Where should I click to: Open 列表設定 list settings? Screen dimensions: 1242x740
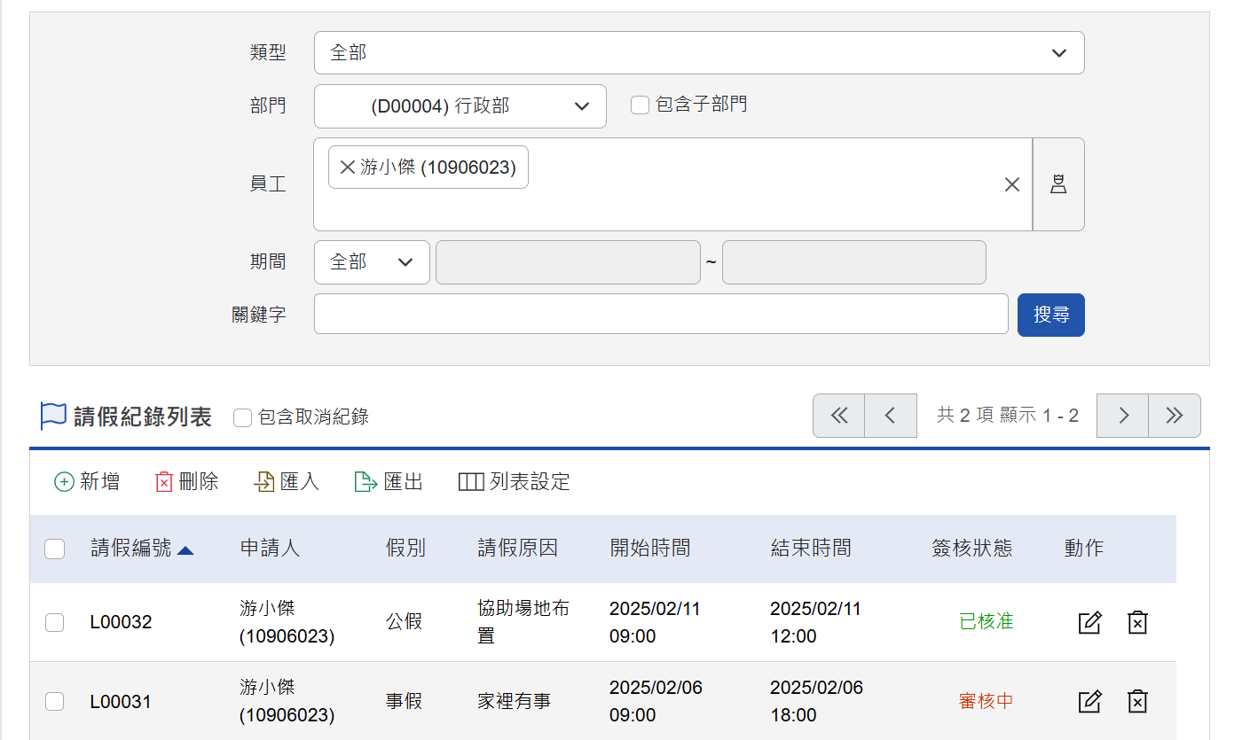pyautogui.click(x=515, y=482)
